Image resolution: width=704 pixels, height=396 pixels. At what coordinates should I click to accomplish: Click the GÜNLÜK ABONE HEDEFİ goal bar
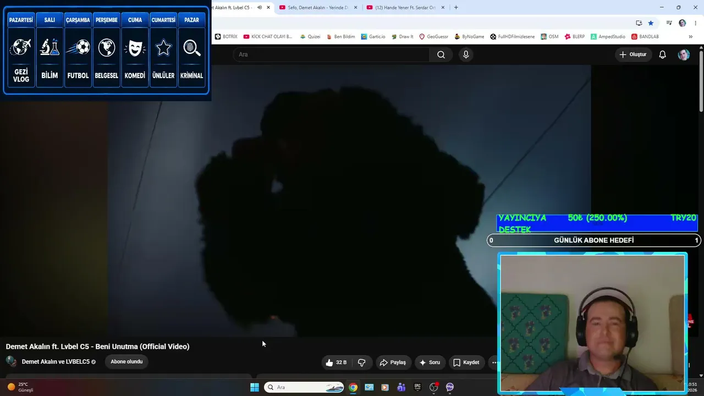click(x=594, y=240)
